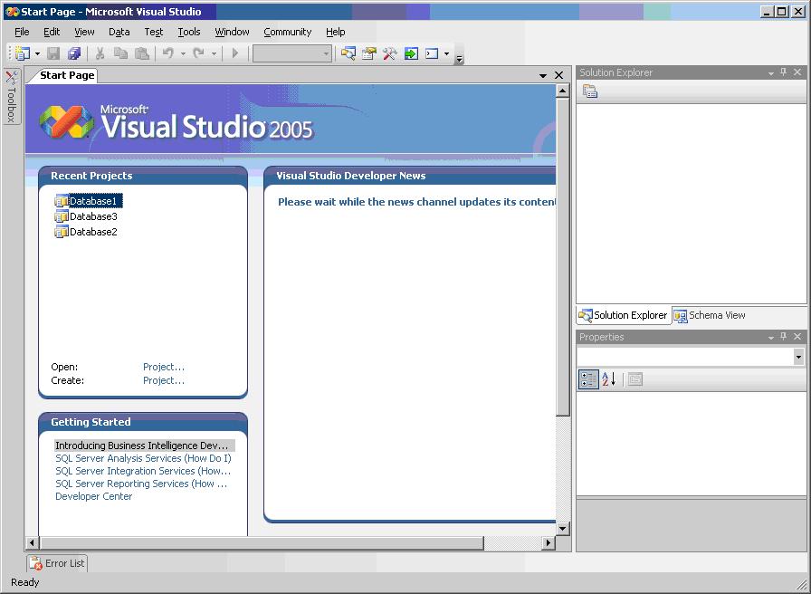The height and width of the screenshot is (594, 811).
Task: Open Properties window position dropdown
Action: click(771, 338)
